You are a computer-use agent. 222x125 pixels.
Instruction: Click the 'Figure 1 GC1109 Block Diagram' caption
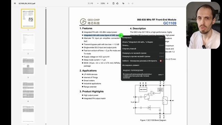(x=153, y=120)
